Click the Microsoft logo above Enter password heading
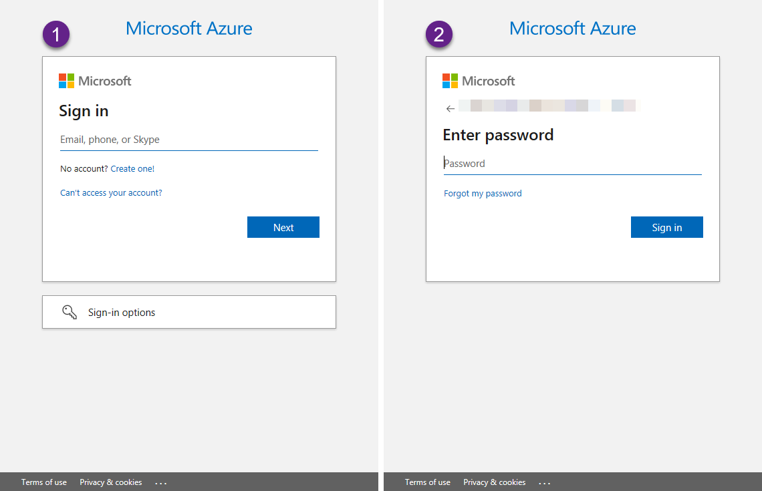Viewport: 762px width, 491px height. [x=479, y=81]
